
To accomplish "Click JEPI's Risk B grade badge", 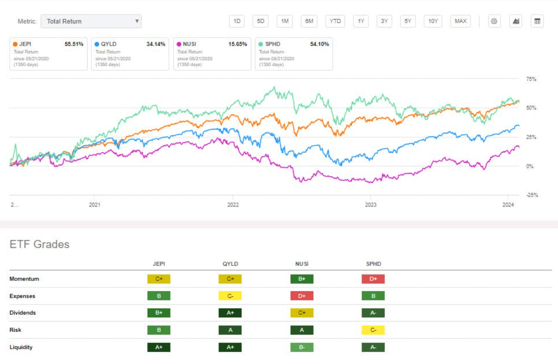I will 159,330.
